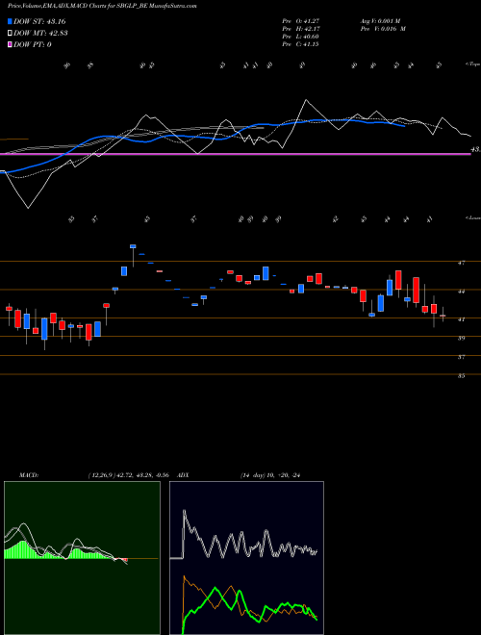Click the 'Avg V: 0.001 M' volume text

point(383,21)
